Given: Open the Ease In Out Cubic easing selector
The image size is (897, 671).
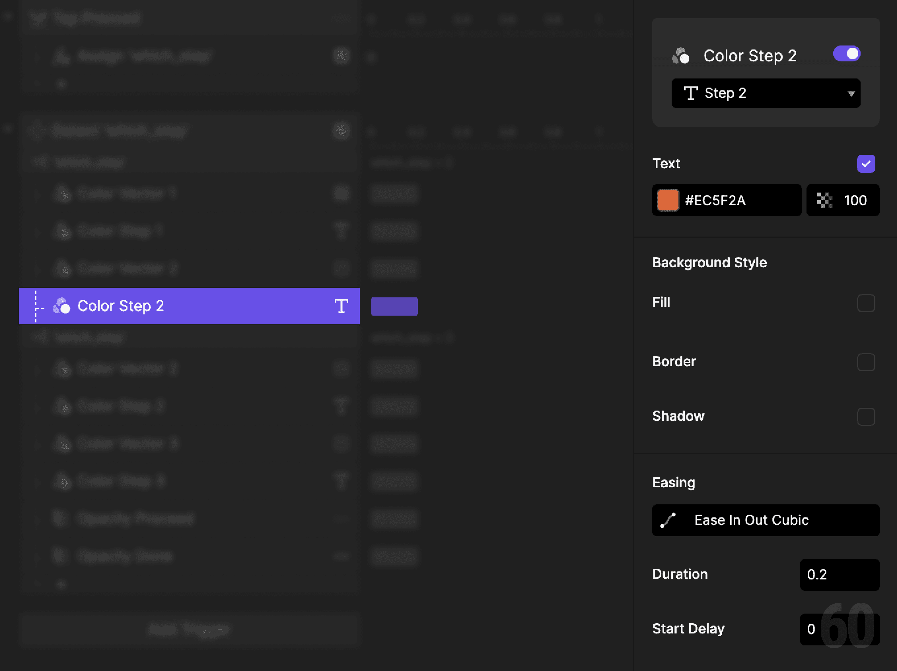Looking at the screenshot, I should 766,520.
